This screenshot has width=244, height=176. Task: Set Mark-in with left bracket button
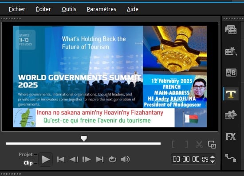[173, 144]
